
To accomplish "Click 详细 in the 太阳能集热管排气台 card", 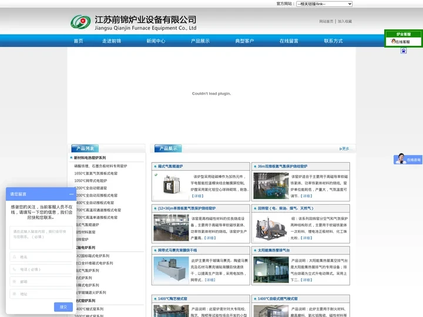I will pyautogui.click(x=306, y=280).
